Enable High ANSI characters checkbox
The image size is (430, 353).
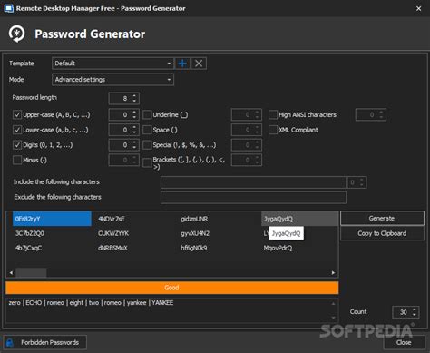pyautogui.click(x=273, y=114)
